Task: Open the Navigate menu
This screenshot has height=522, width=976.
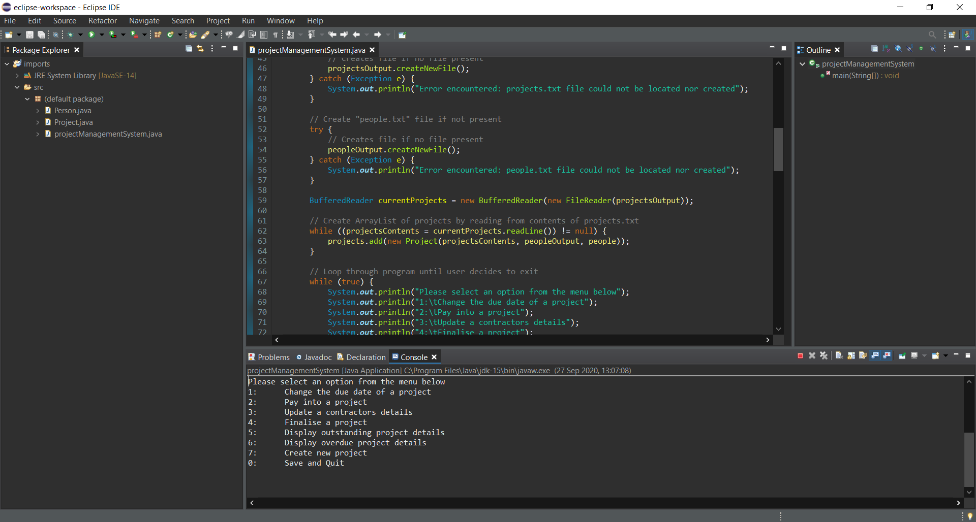Action: click(x=144, y=21)
